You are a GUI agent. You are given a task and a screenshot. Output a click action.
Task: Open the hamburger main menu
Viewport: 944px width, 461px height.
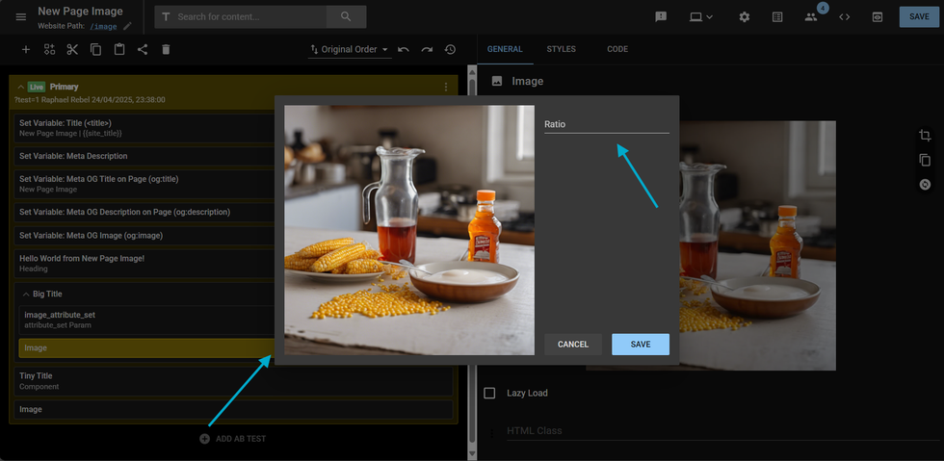(x=21, y=17)
